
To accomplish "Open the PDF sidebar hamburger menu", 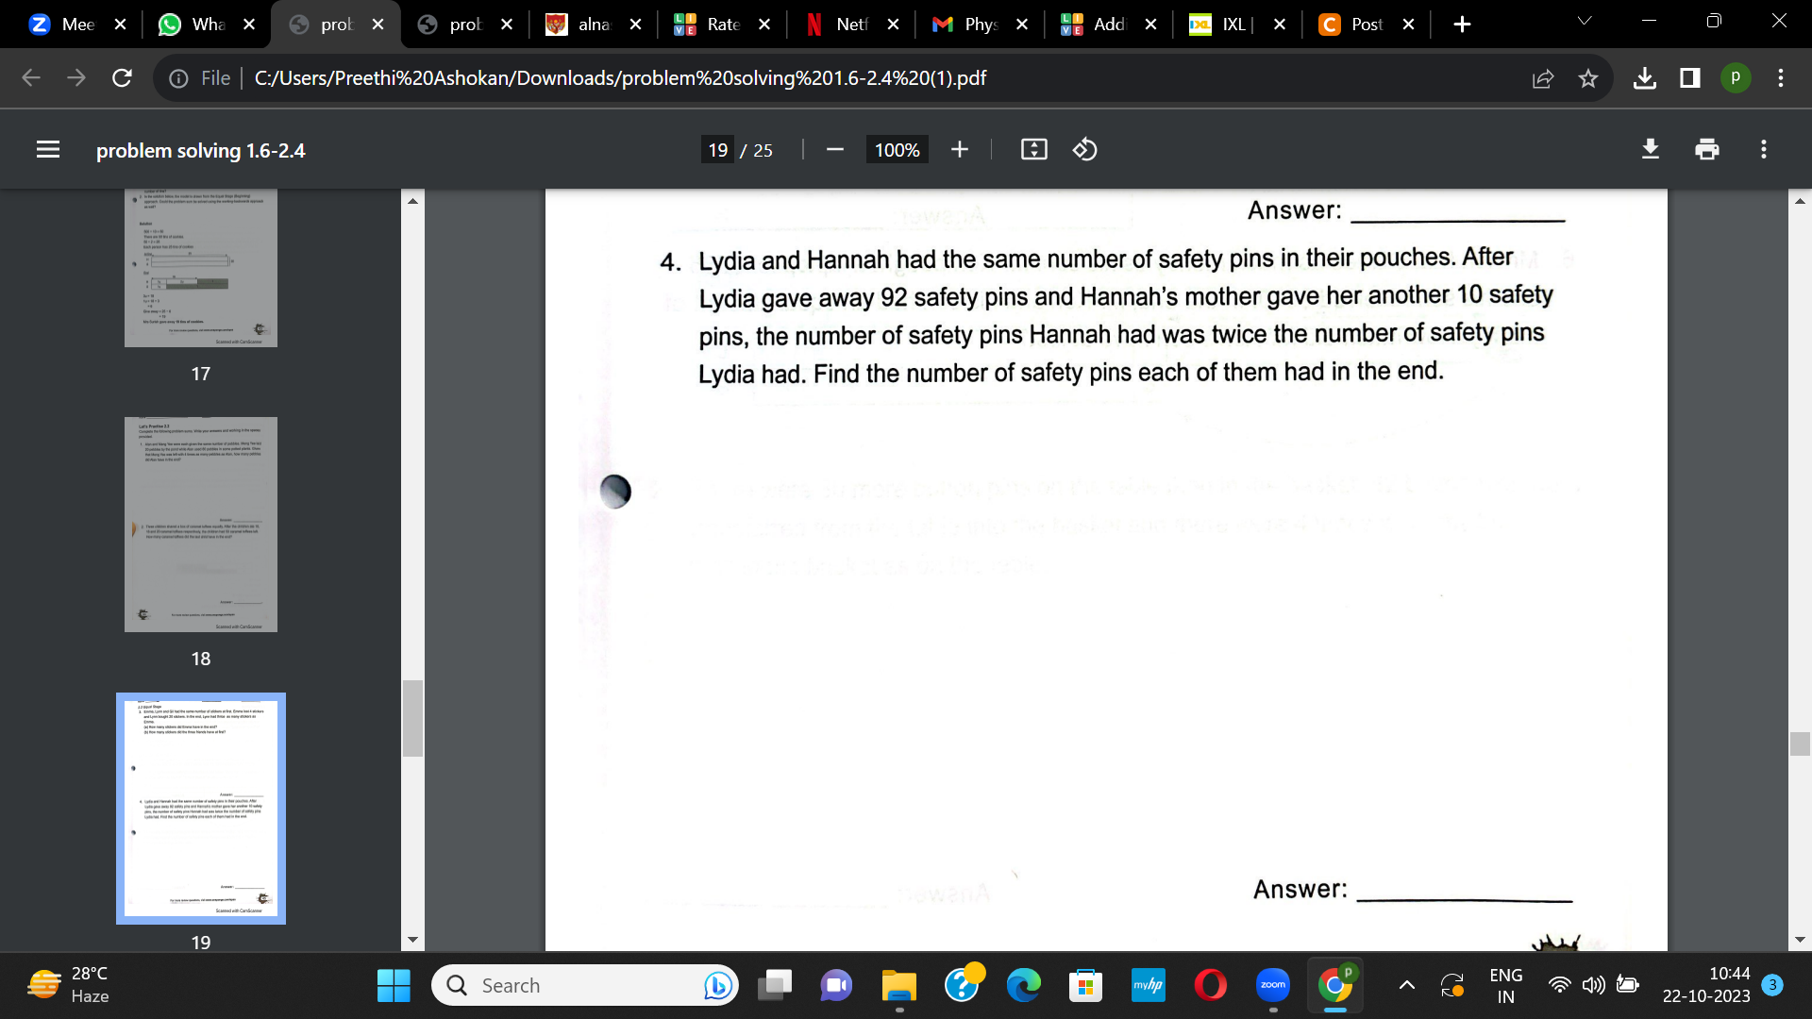I will tap(46, 149).
